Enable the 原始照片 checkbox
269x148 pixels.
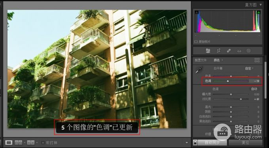[196, 41]
